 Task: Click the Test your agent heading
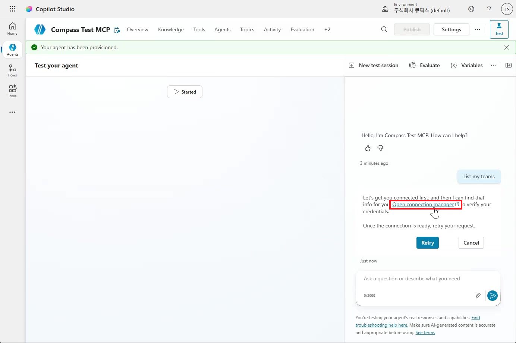56,66
